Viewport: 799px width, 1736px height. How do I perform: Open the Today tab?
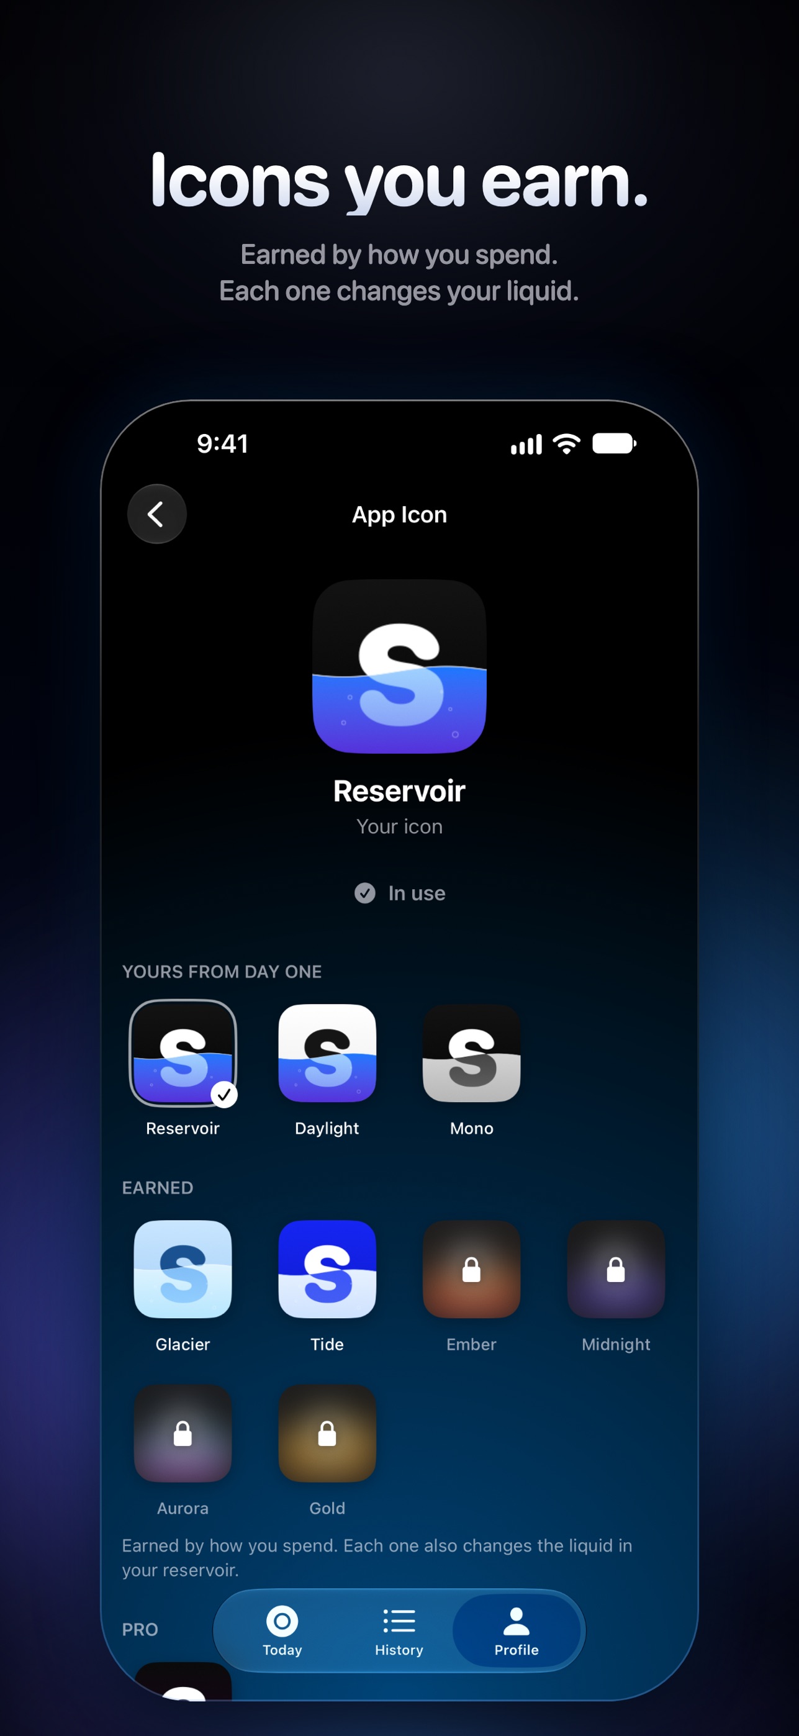click(x=282, y=1631)
